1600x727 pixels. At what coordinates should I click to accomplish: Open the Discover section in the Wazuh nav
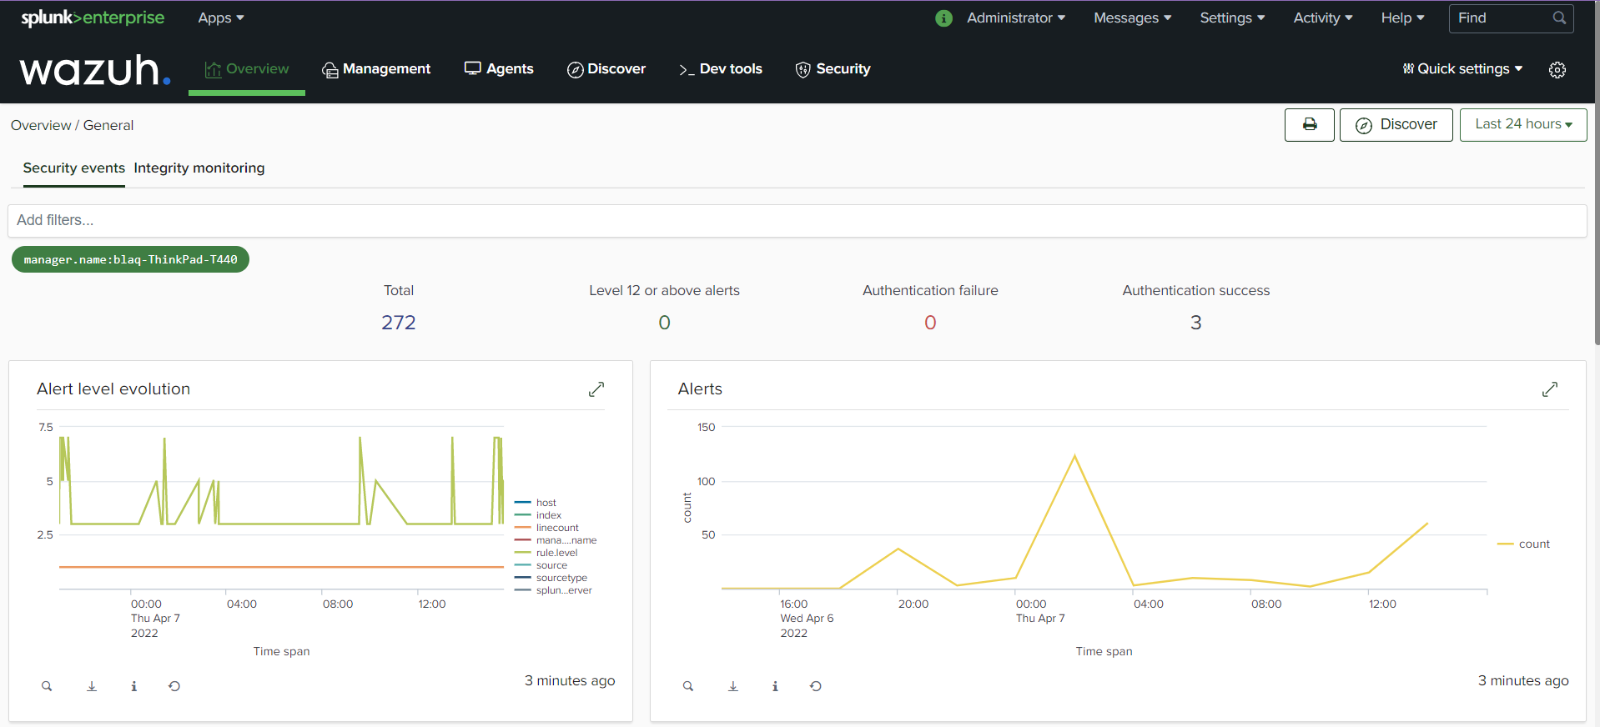tap(606, 69)
